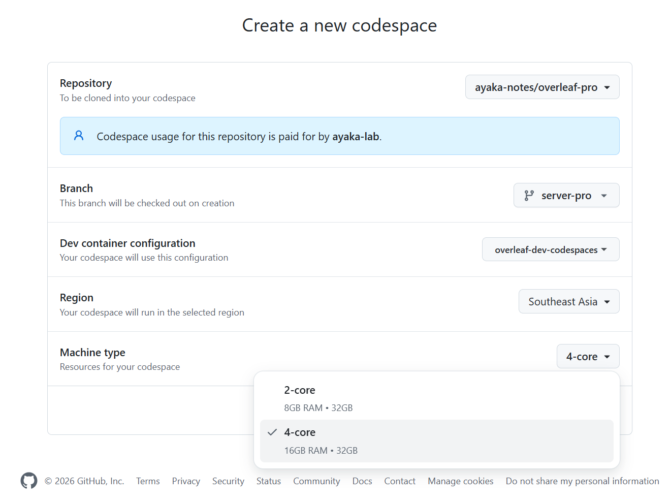This screenshot has height=503, width=670.
Task: Click the checkmark next to 4-core option
Action: click(x=272, y=432)
